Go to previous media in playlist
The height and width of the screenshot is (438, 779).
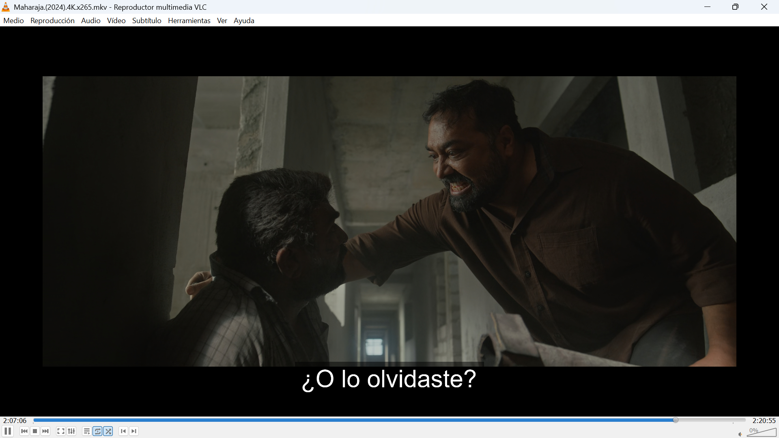[24, 431]
